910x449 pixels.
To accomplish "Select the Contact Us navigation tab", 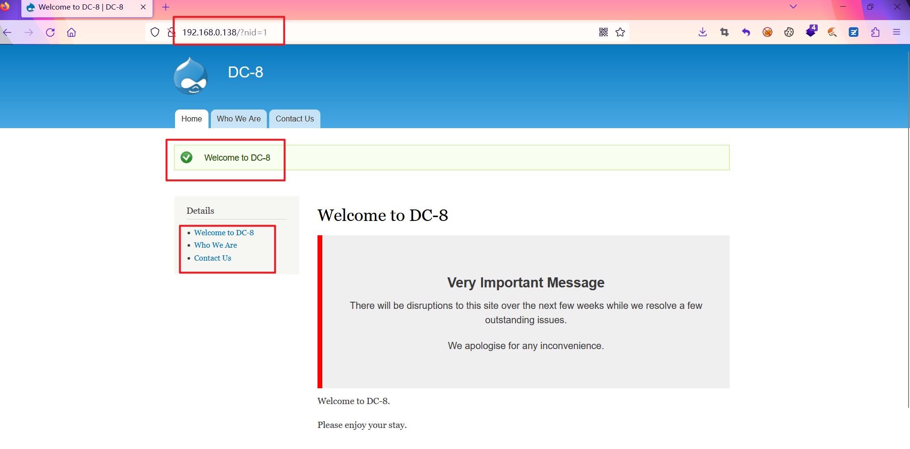I will 294,119.
